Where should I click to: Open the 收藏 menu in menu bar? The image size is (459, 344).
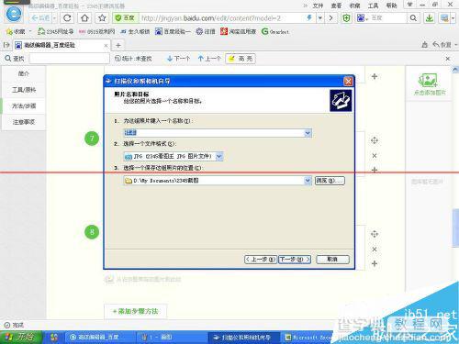click(354, 6)
